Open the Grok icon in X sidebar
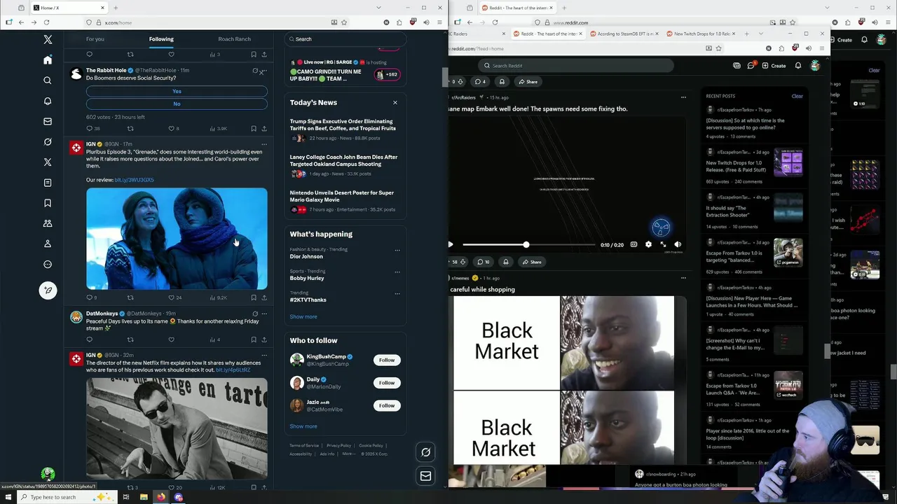897x504 pixels. click(x=48, y=141)
